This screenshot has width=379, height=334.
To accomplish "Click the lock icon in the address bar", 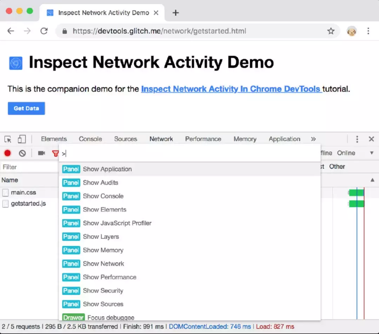I will tap(65, 31).
